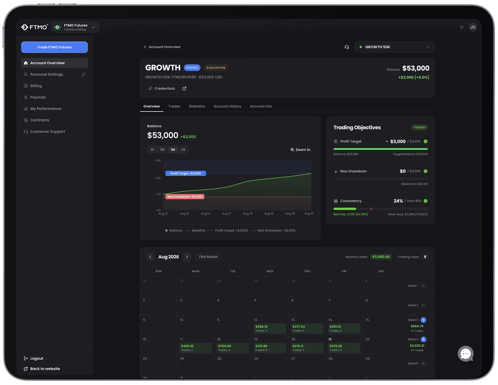
Task: Click the Consistency objective icon
Action: click(336, 201)
